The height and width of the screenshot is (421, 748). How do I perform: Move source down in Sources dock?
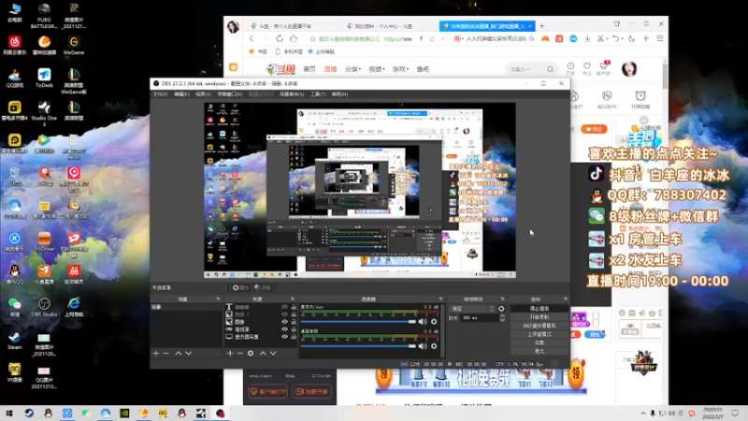[273, 354]
